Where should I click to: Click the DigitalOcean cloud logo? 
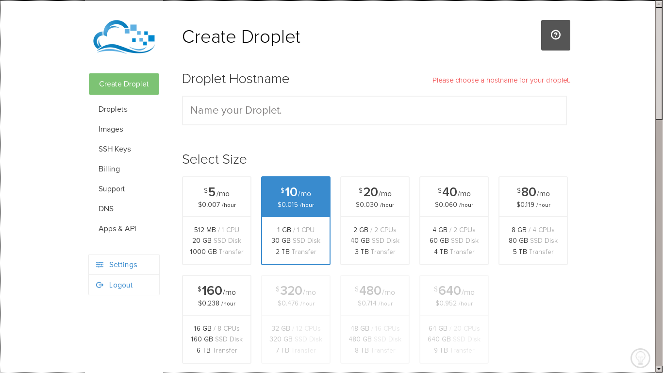(x=124, y=36)
